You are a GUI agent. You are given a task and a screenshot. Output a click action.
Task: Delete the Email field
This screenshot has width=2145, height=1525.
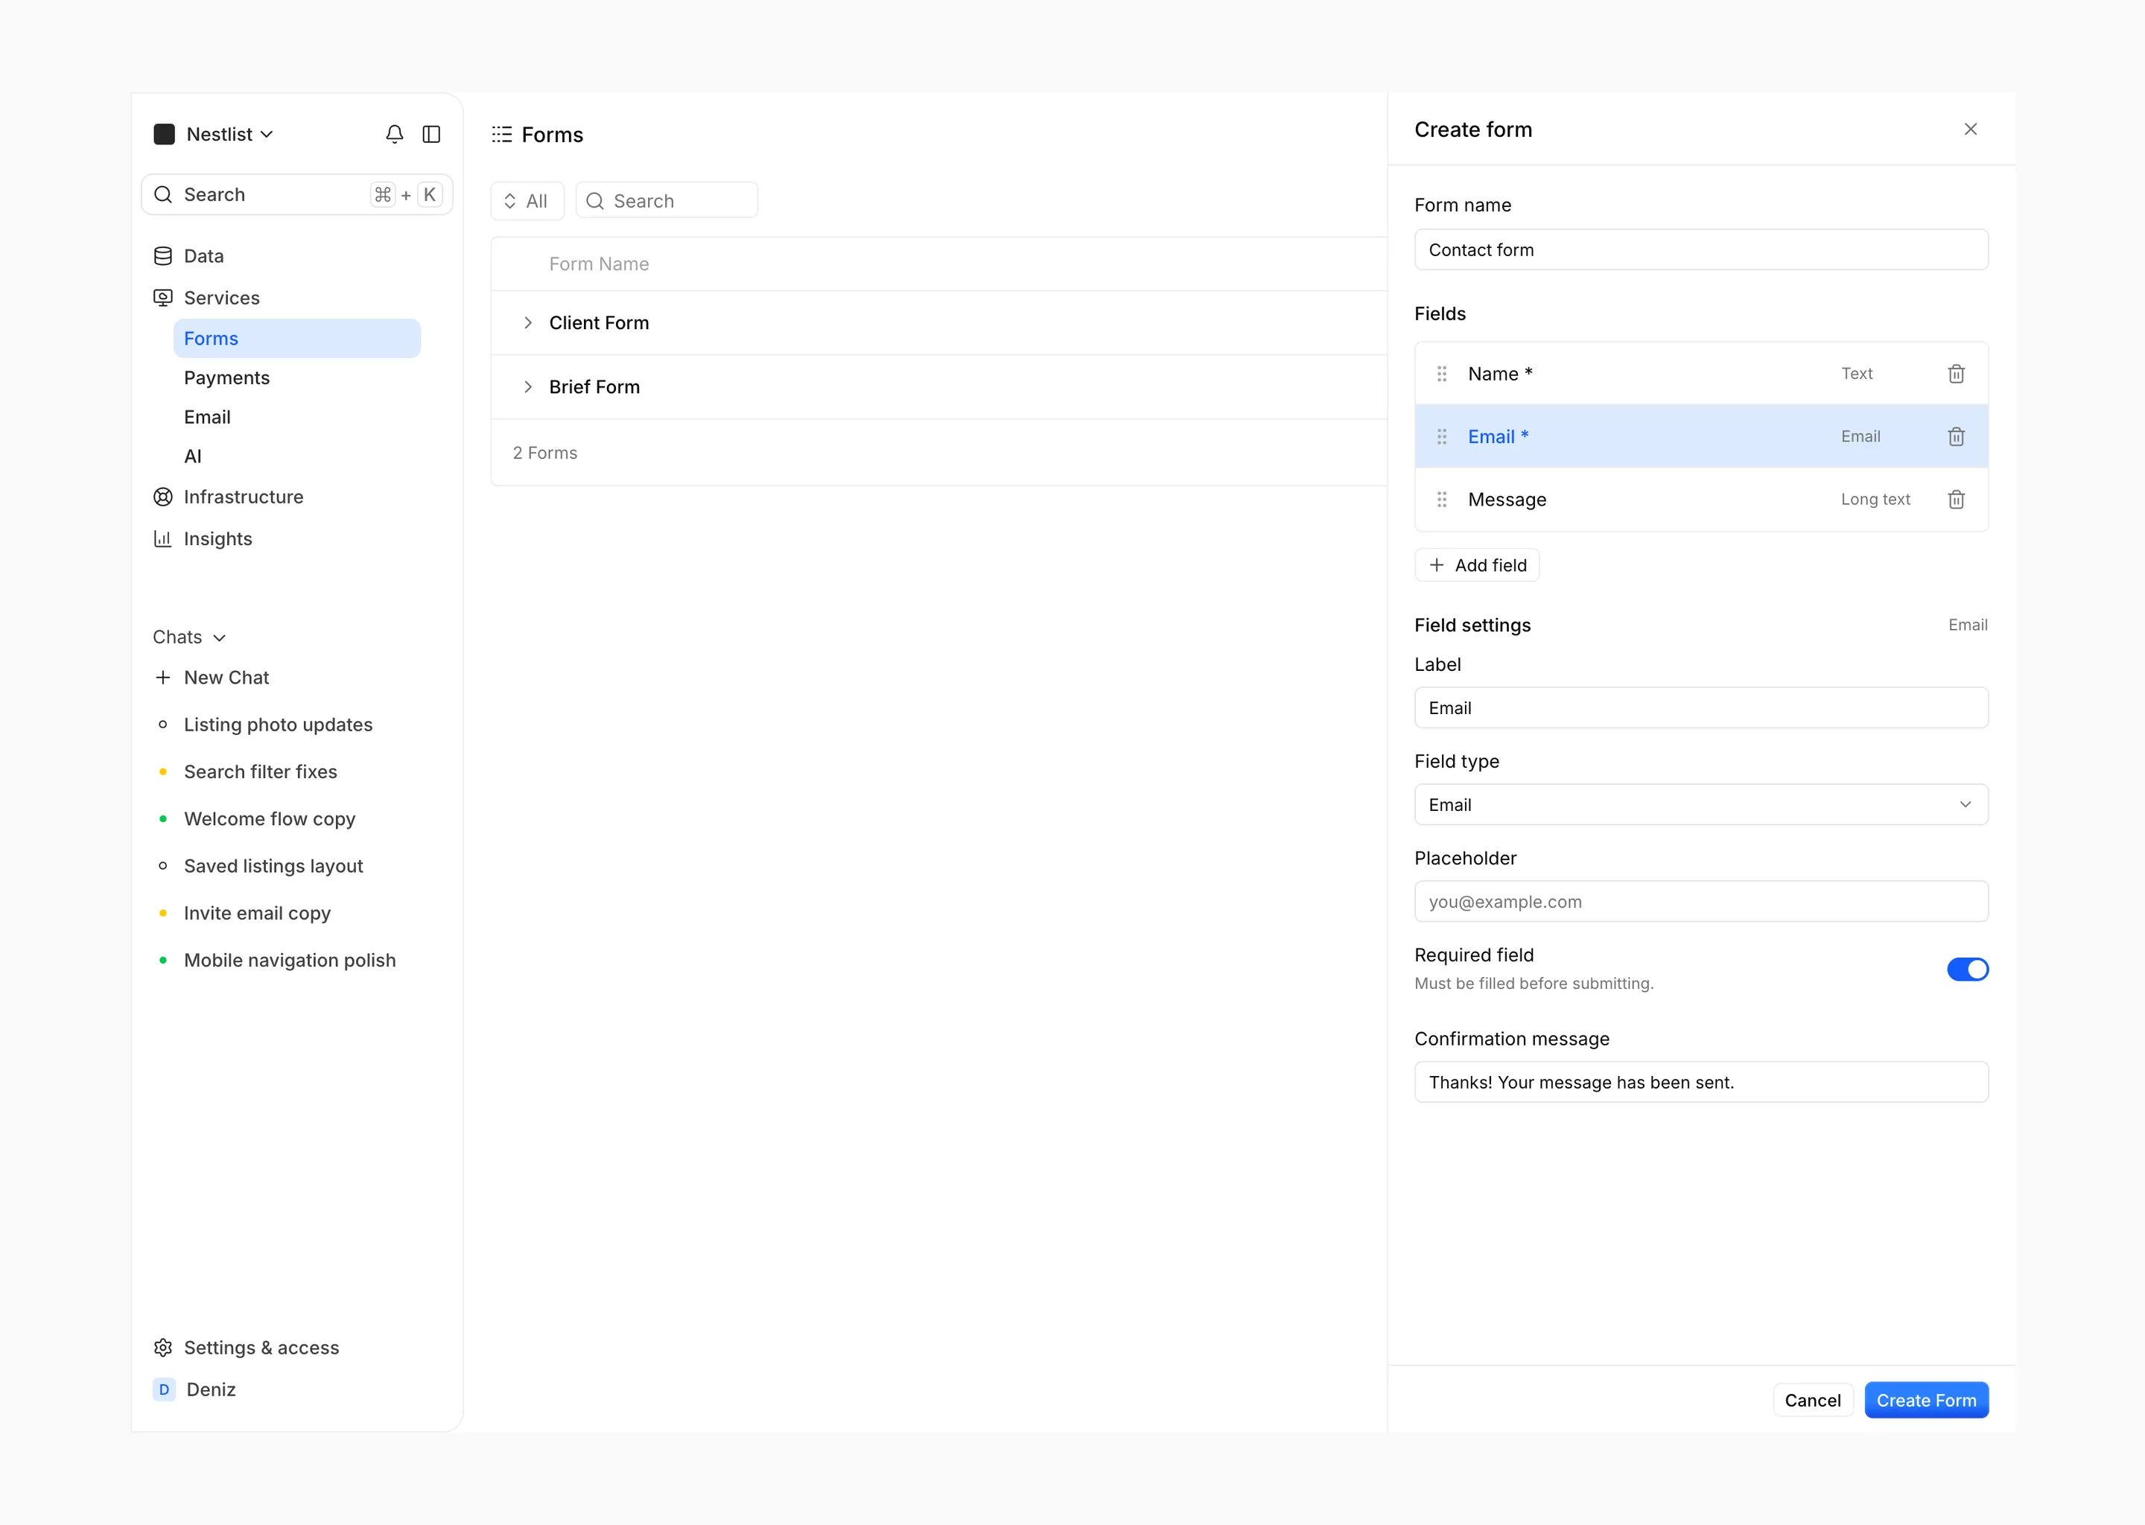(1955, 436)
